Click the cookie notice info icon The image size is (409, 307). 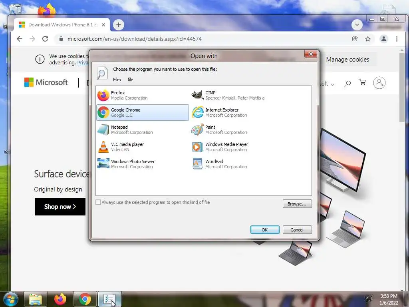click(x=40, y=59)
